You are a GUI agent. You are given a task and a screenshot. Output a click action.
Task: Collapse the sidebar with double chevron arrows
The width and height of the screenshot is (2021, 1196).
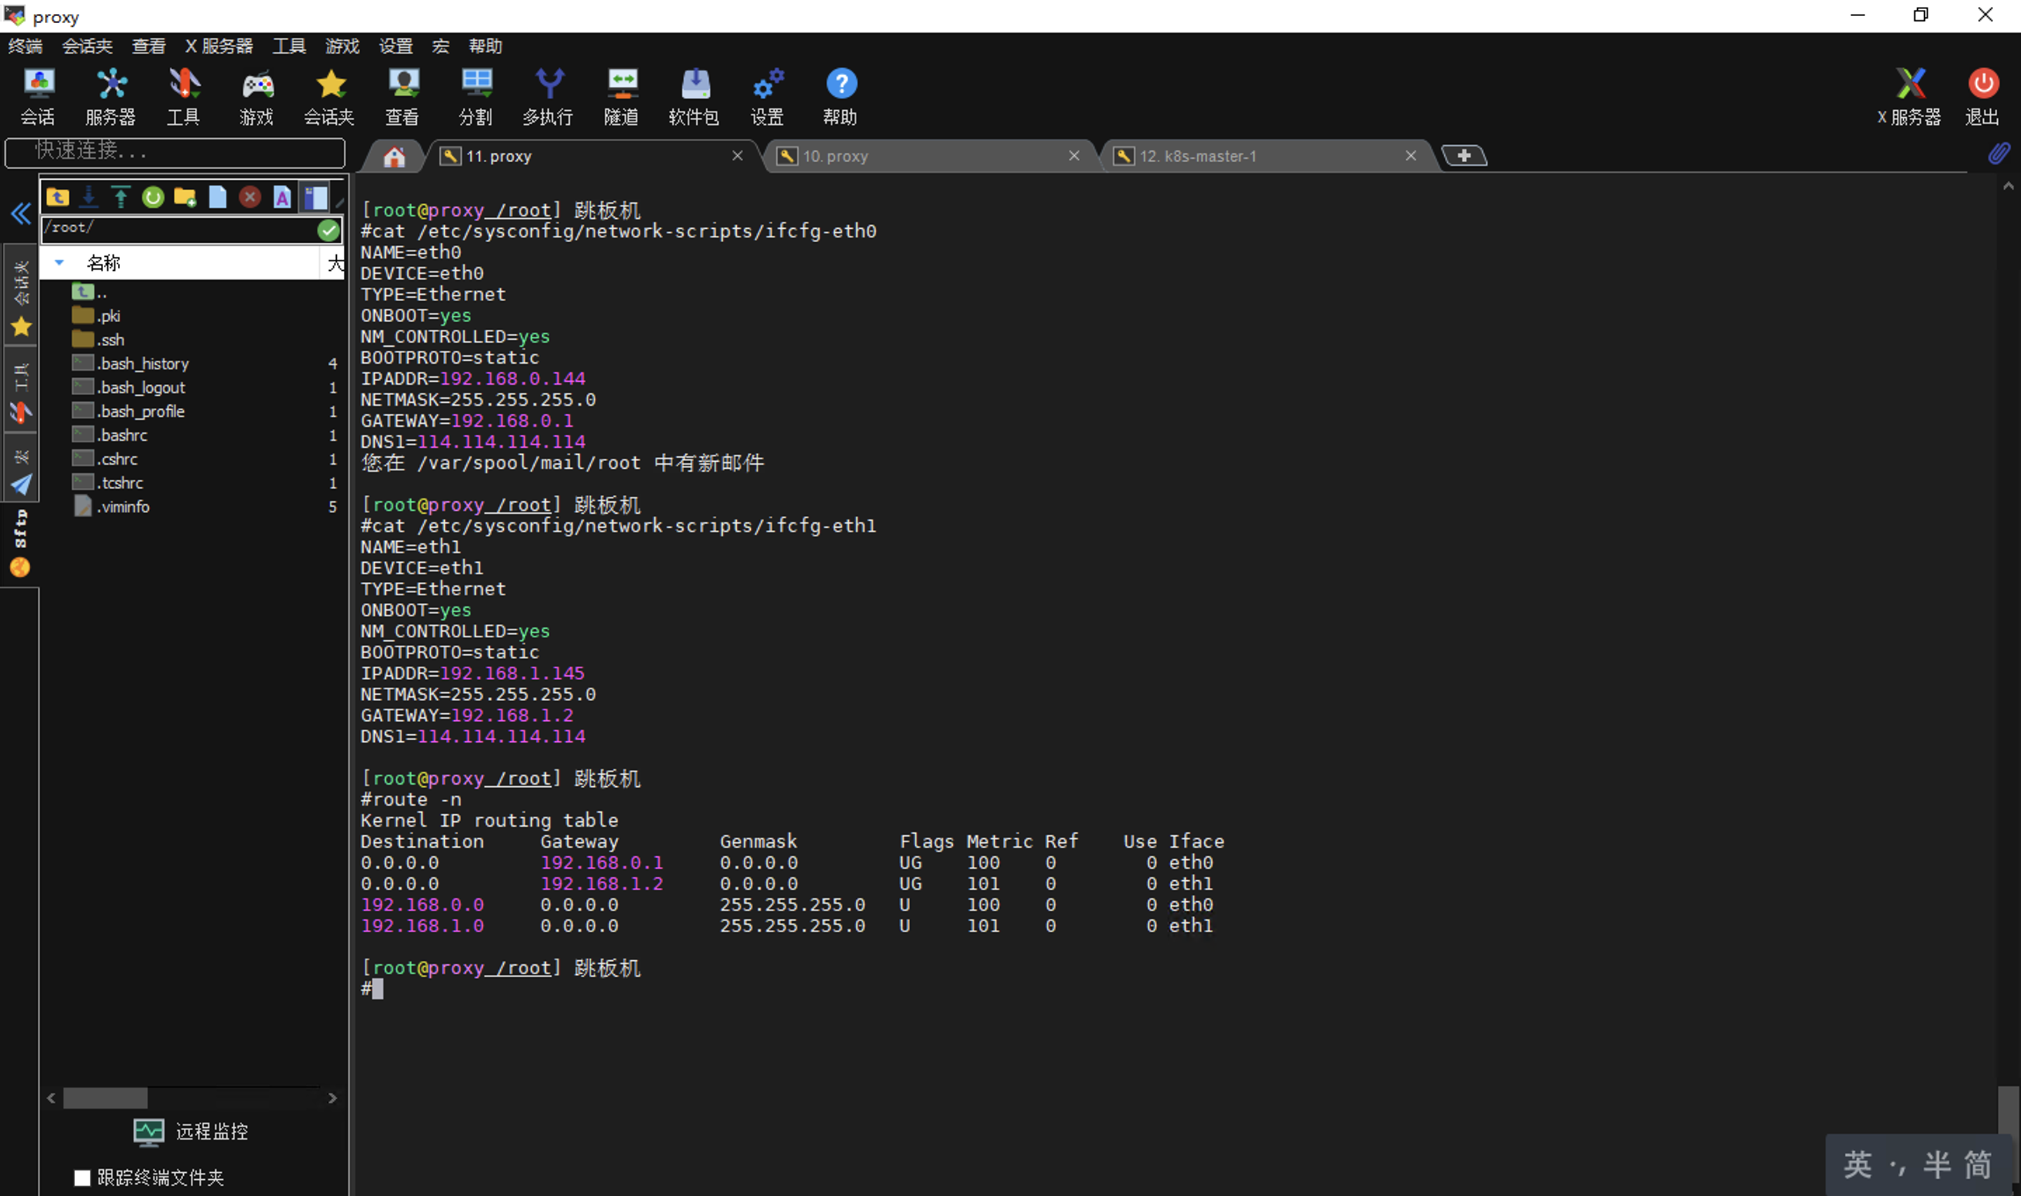tap(20, 213)
